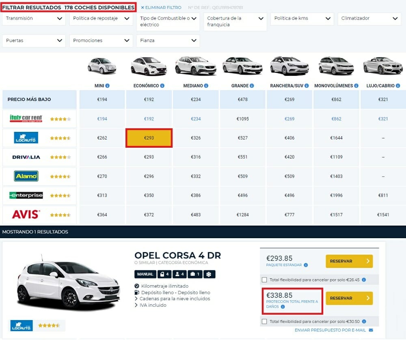Select the GRANDE category column header

click(x=240, y=86)
